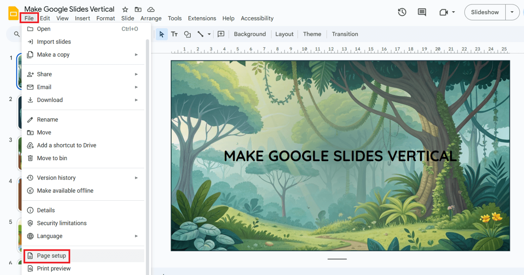524x275 pixels.
Task: Star the Make Google Slides Vertical presentation
Action: coord(125,10)
